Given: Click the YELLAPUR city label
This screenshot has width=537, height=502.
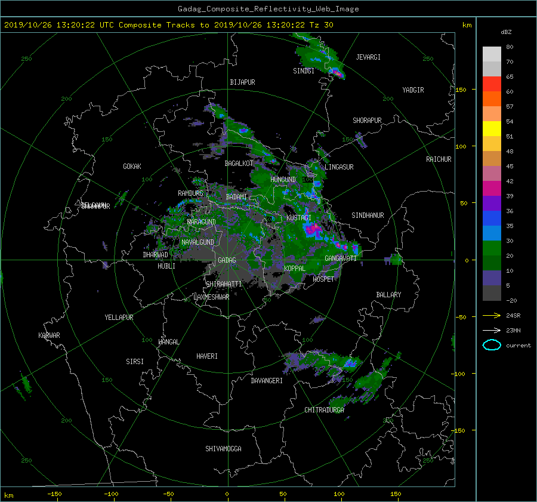Looking at the screenshot, I should click(119, 318).
